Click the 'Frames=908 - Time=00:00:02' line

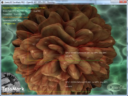(x=14, y=14)
